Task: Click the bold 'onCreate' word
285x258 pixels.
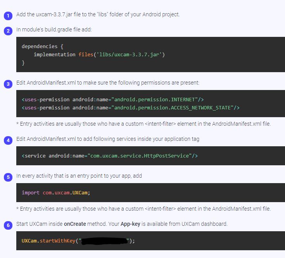Action: [x=75, y=224]
